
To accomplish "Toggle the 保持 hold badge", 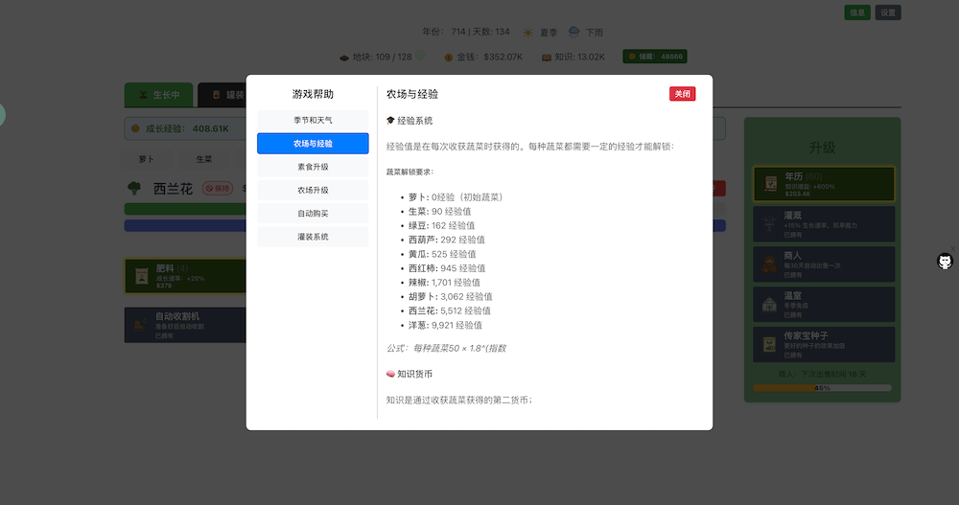I will coord(218,189).
